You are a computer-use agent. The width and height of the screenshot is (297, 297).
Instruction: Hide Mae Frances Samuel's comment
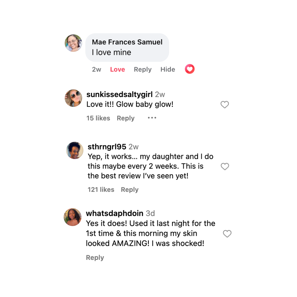coord(168,70)
